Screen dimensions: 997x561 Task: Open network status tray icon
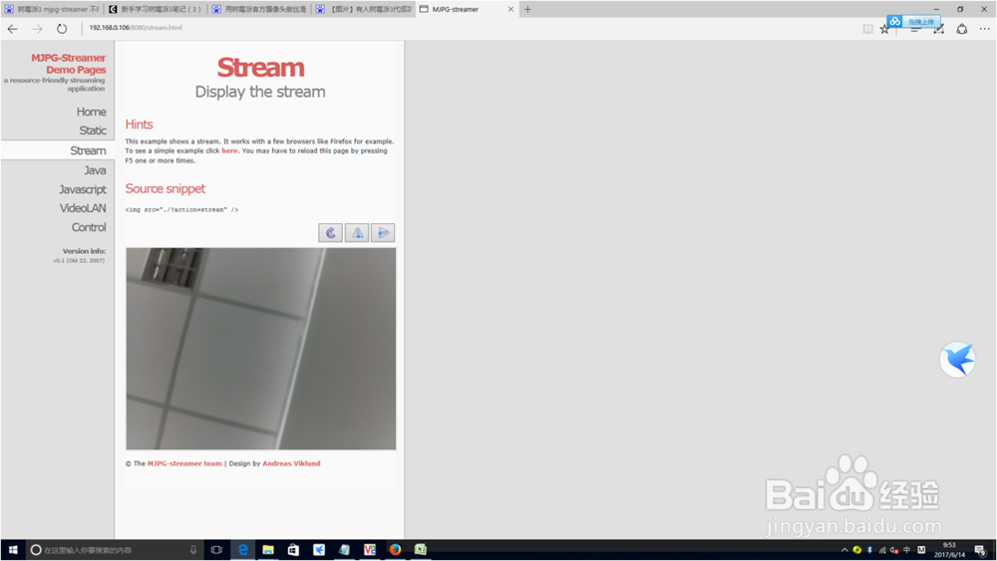(882, 550)
